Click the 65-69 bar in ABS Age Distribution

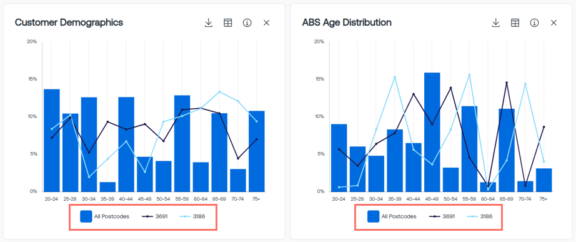pos(507,150)
